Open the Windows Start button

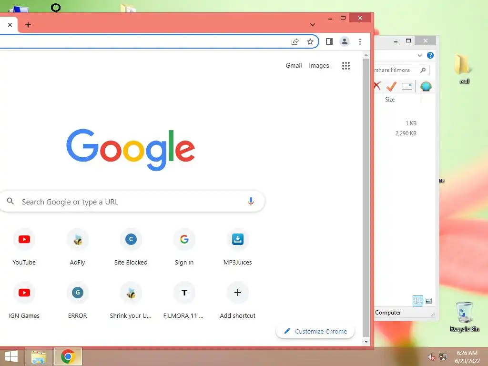(11, 356)
